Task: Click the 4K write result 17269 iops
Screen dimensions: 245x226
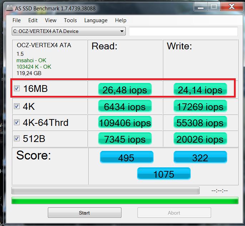Action: tap(200, 106)
